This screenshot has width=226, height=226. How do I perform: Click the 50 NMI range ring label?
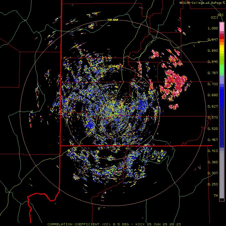tap(113, 67)
